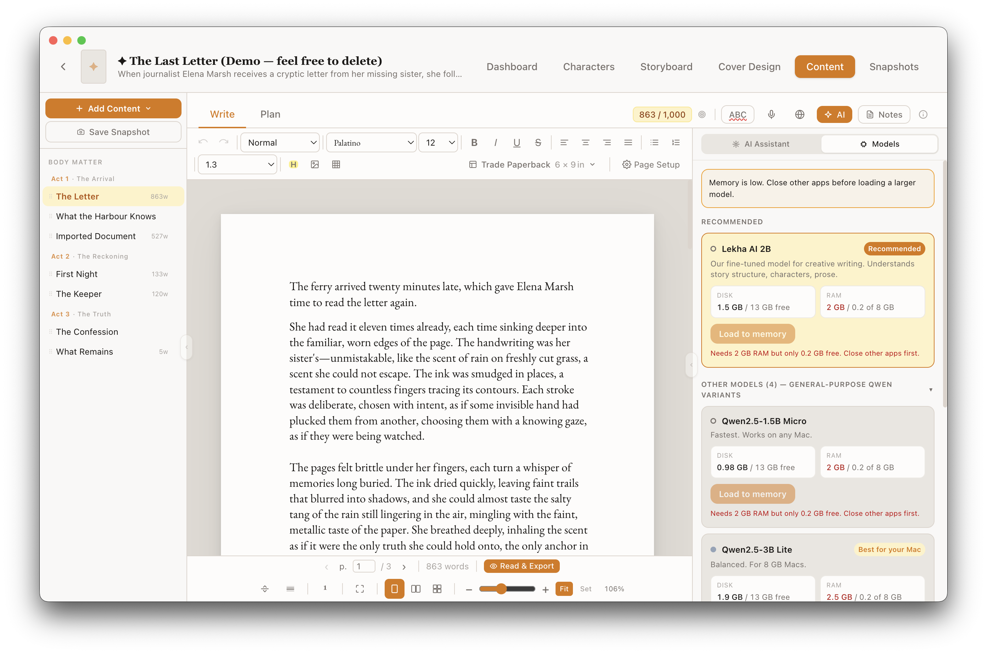Click the Save Snapshot button
Screen dimensions: 987x654
pyautogui.click(x=113, y=132)
